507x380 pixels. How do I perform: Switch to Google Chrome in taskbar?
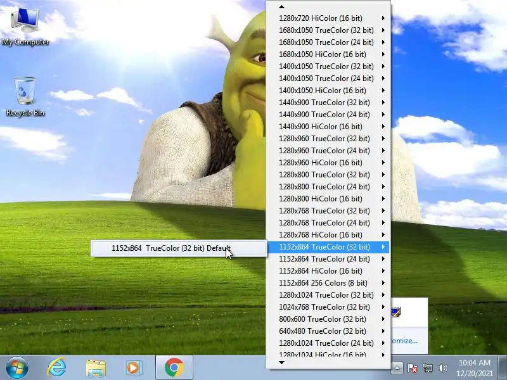(174, 368)
